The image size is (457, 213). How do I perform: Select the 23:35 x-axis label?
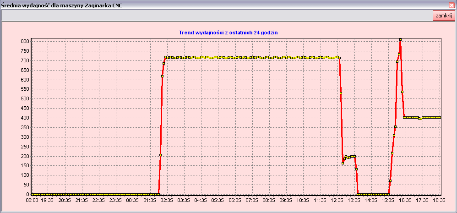coord(115,201)
